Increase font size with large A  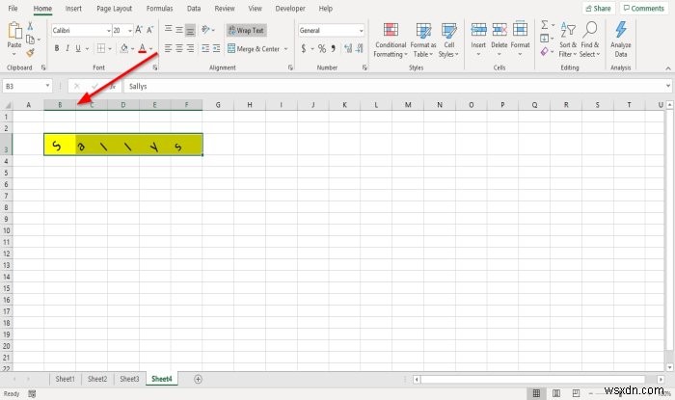pos(139,30)
